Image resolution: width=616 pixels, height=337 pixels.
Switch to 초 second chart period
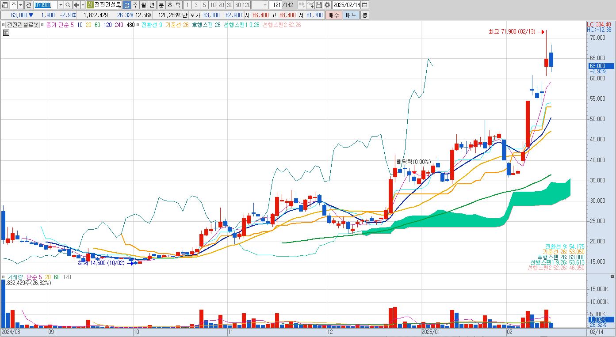point(170,5)
